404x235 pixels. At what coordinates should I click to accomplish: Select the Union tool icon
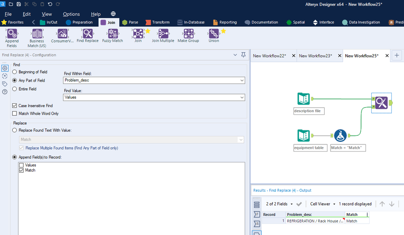tap(214, 34)
